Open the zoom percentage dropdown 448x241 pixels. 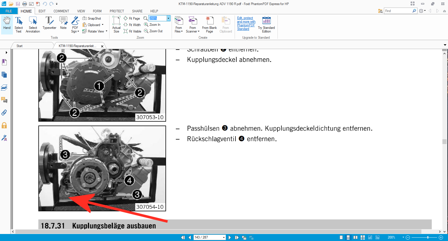168,18
